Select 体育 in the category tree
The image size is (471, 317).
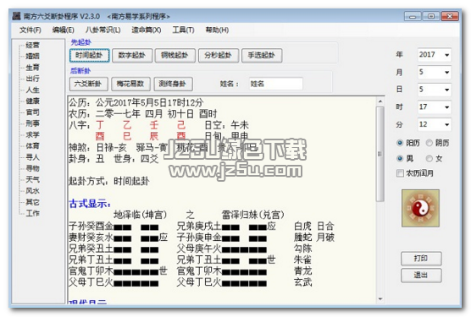[x=32, y=146]
